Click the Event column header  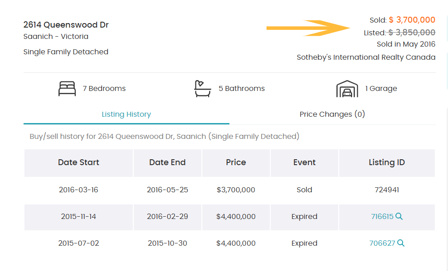pos(304,162)
